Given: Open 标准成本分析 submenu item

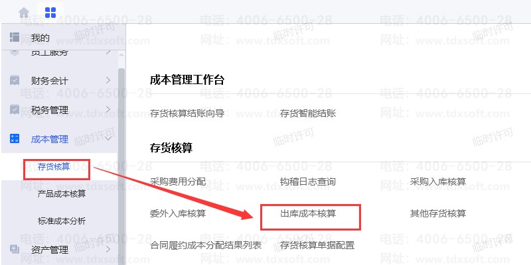Looking at the screenshot, I should [62, 221].
